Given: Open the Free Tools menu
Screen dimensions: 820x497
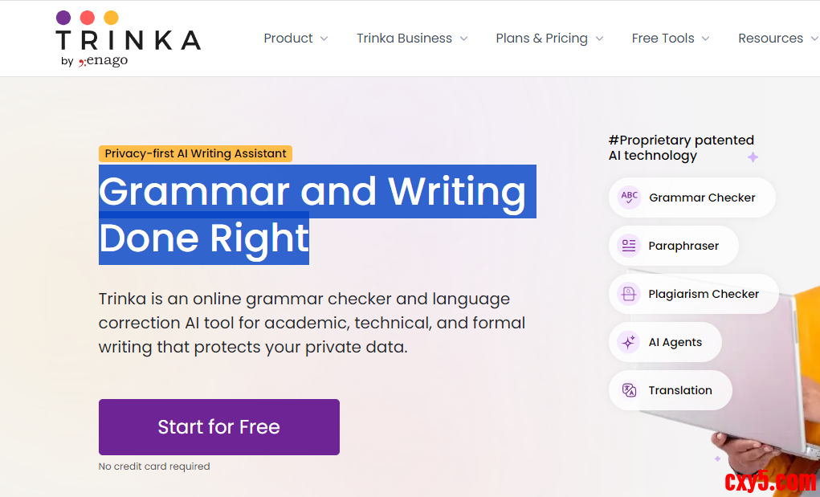Looking at the screenshot, I should click(663, 39).
